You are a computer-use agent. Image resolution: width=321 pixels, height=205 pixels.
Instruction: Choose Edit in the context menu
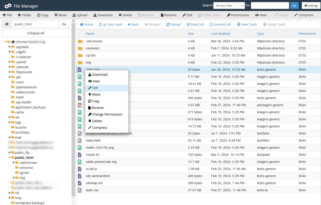pos(95,88)
